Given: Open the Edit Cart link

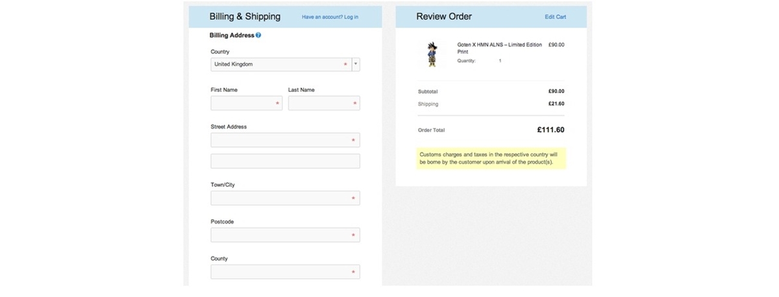Looking at the screenshot, I should (555, 17).
